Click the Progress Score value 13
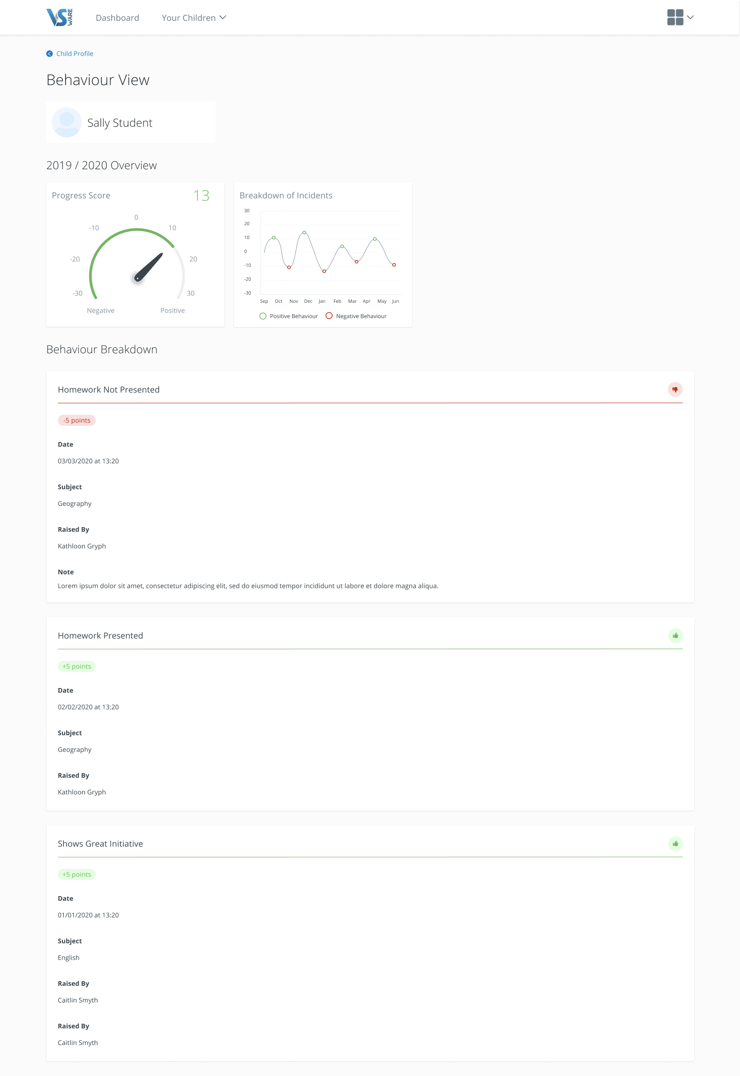 pos(201,196)
